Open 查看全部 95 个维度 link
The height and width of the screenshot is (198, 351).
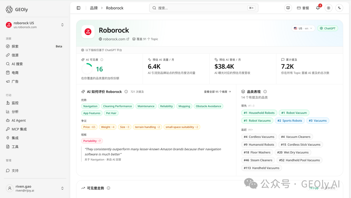coord(217,92)
